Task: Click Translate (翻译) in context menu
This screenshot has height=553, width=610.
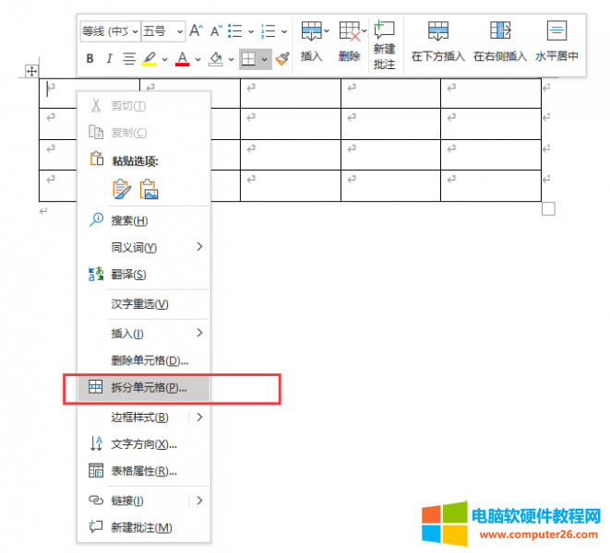Action: (x=128, y=274)
